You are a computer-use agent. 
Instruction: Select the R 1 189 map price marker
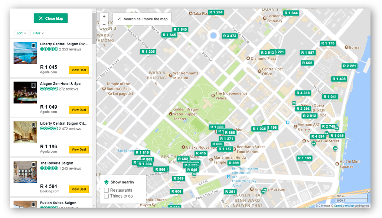click(x=304, y=158)
